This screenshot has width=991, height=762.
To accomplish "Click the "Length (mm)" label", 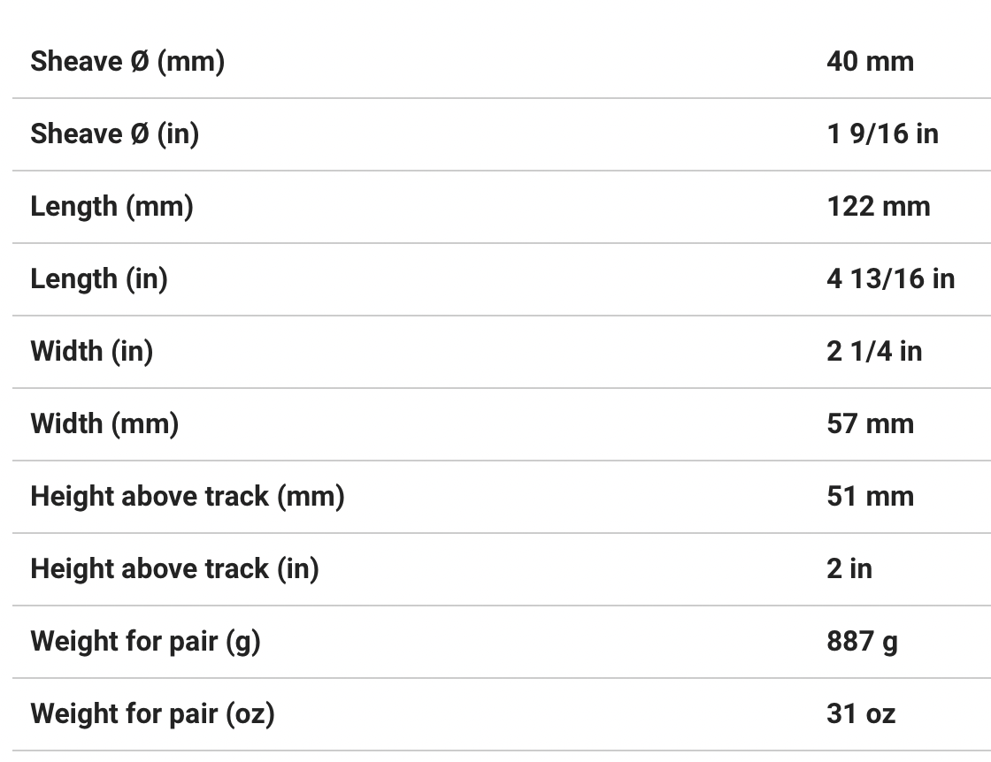I will click(111, 207).
